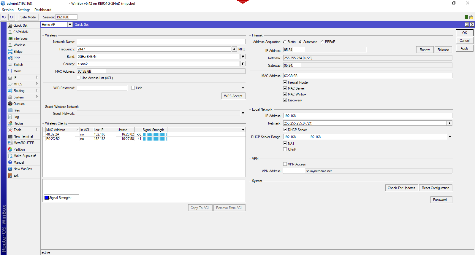Uncheck Firewall Router option
Image resolution: width=475 pixels, height=255 pixels.
[x=285, y=82]
